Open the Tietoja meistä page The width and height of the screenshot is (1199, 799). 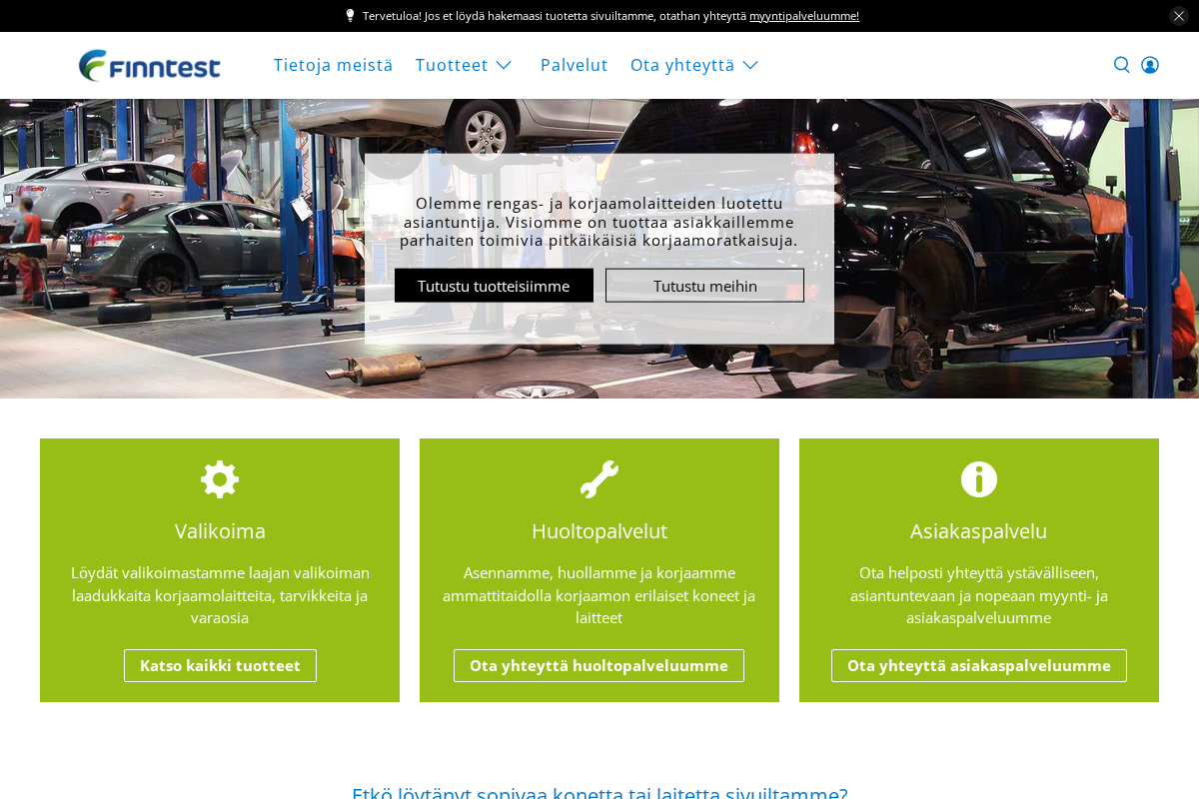[333, 65]
